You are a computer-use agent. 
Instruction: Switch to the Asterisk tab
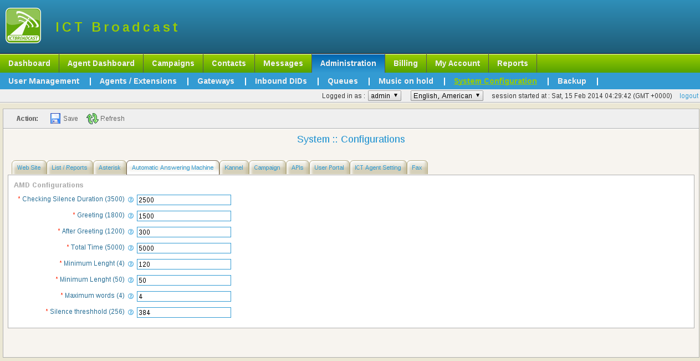(109, 167)
